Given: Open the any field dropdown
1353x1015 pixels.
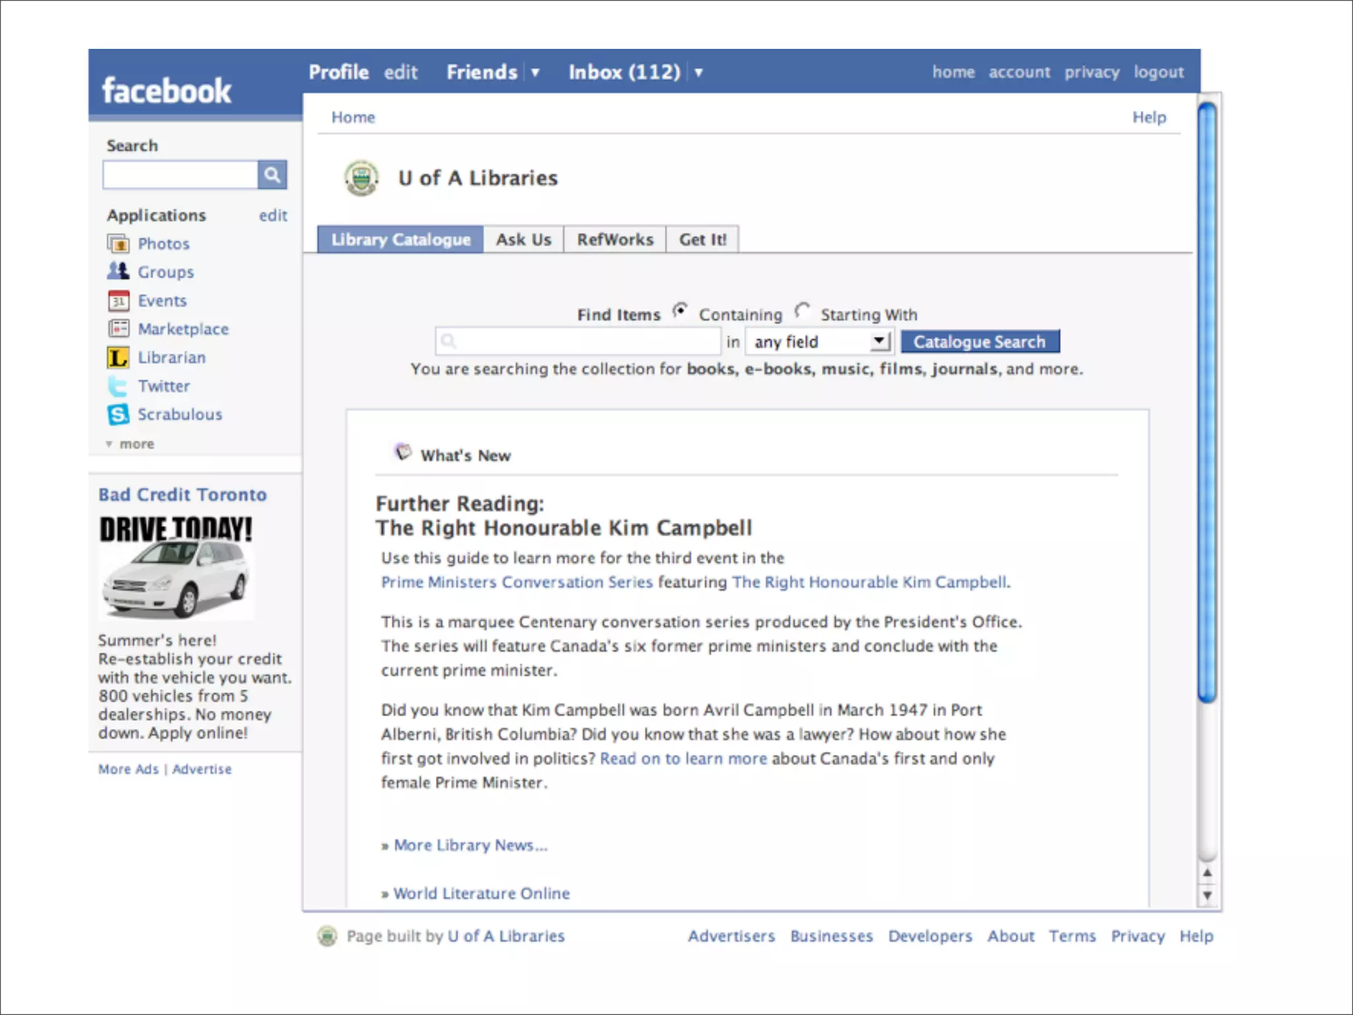Looking at the screenshot, I should point(819,342).
